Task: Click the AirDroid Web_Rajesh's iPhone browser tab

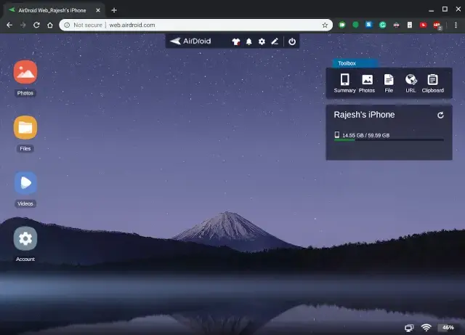Action: point(52,10)
